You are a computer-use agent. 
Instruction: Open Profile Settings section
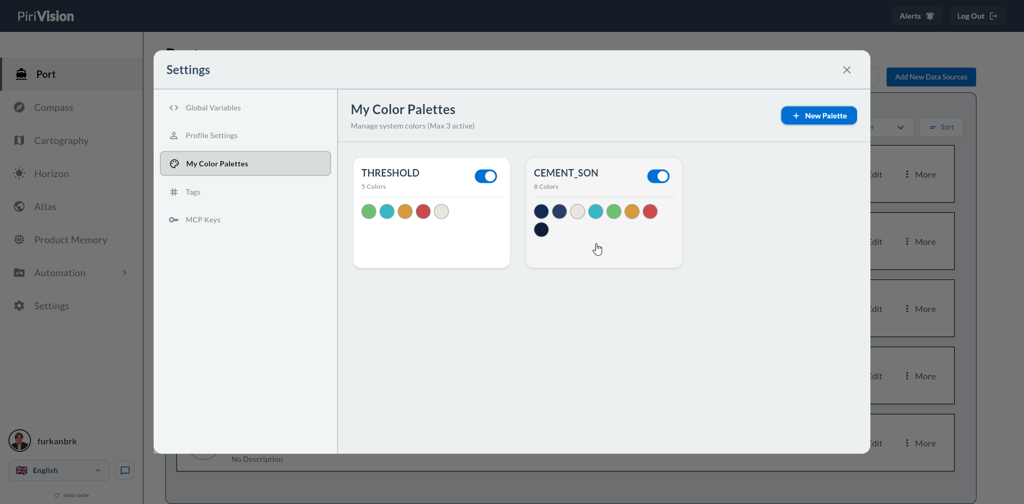pyautogui.click(x=245, y=135)
